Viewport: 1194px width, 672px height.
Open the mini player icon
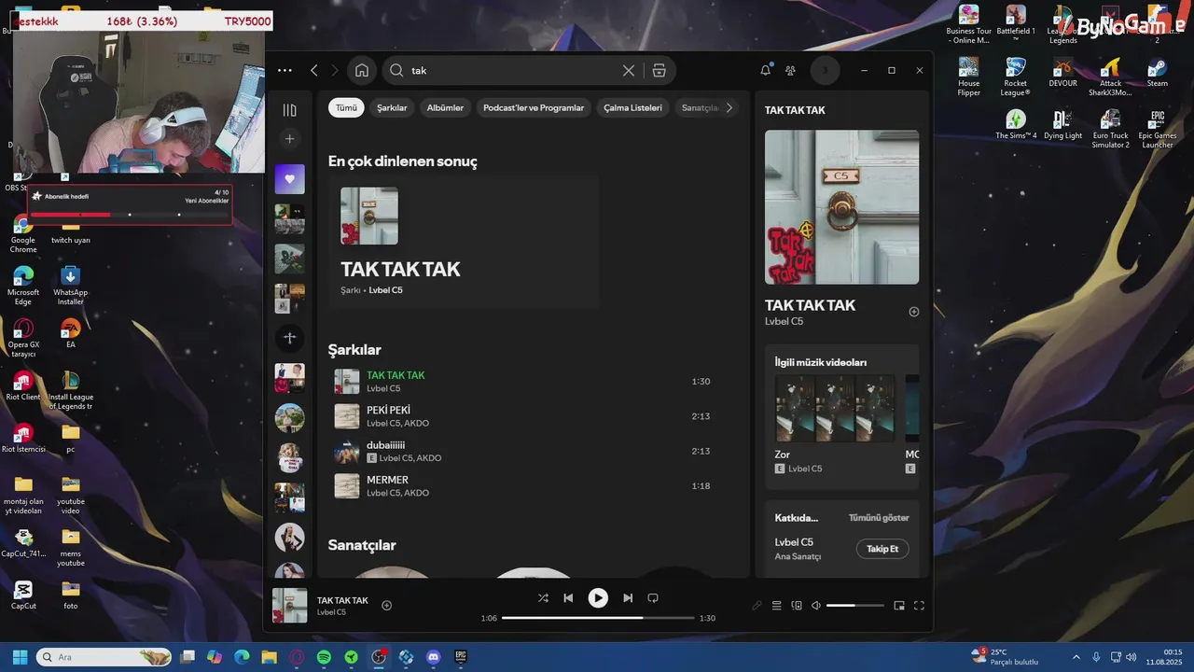pos(899,606)
